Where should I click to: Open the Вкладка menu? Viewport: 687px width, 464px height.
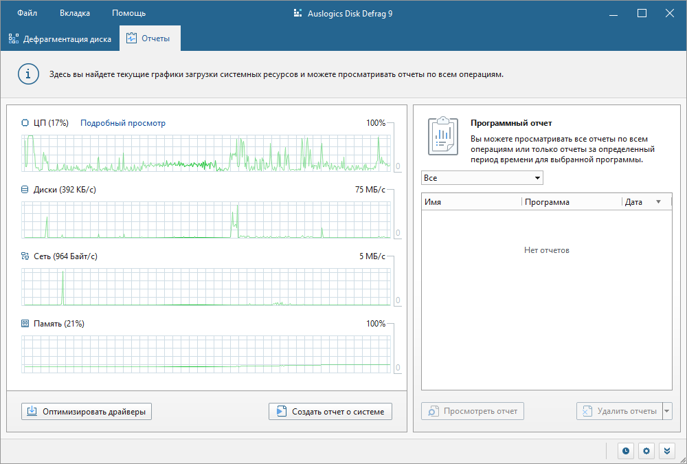(x=74, y=13)
